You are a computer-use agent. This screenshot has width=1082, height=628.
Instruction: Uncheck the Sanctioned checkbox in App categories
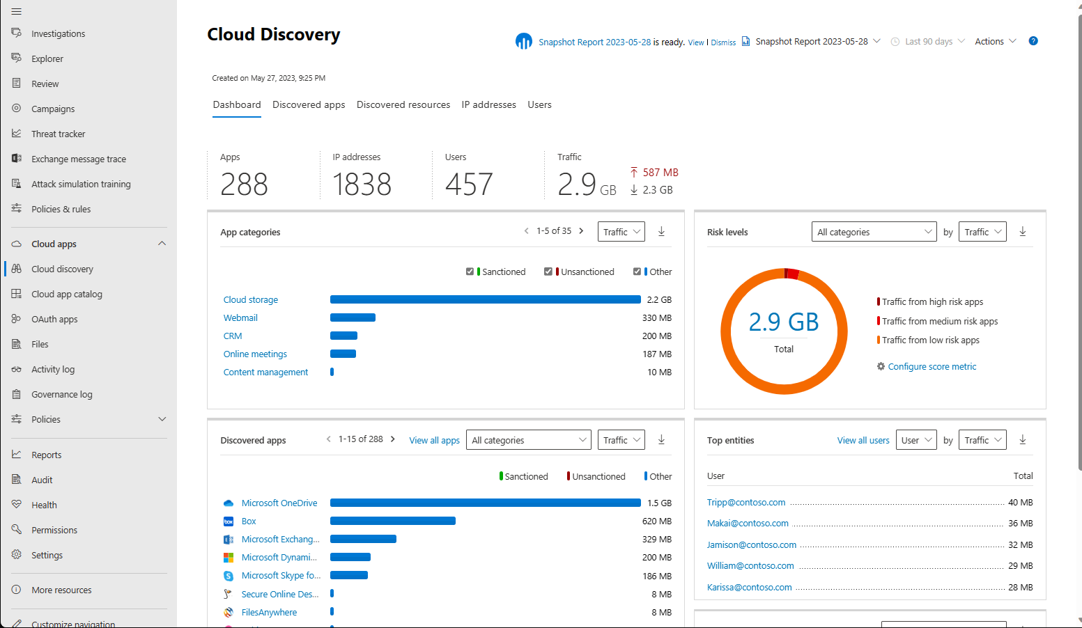tap(470, 272)
